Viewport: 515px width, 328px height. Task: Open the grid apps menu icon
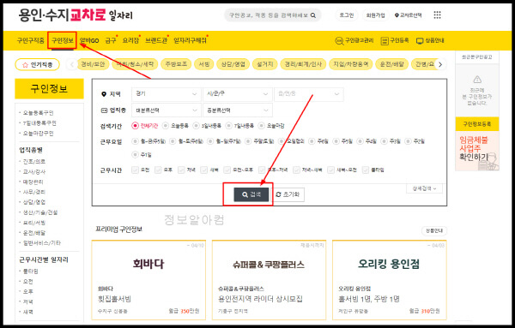tap(437, 15)
